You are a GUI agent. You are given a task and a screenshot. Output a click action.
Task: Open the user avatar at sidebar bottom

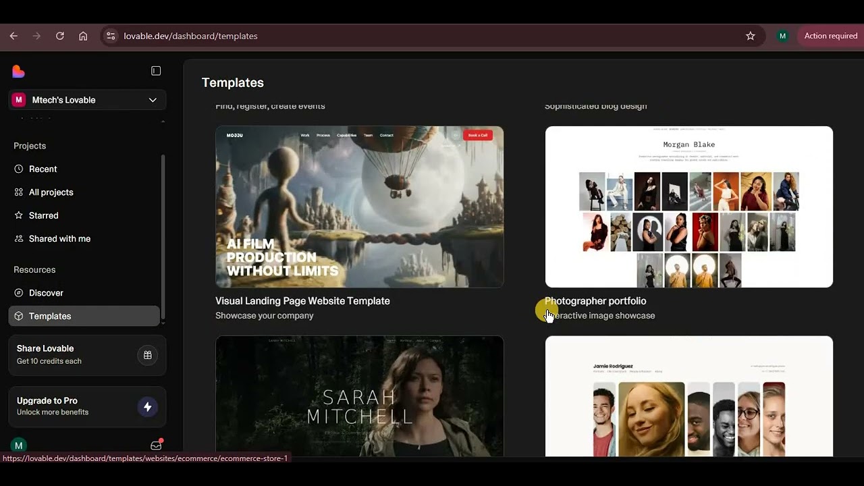click(x=19, y=446)
